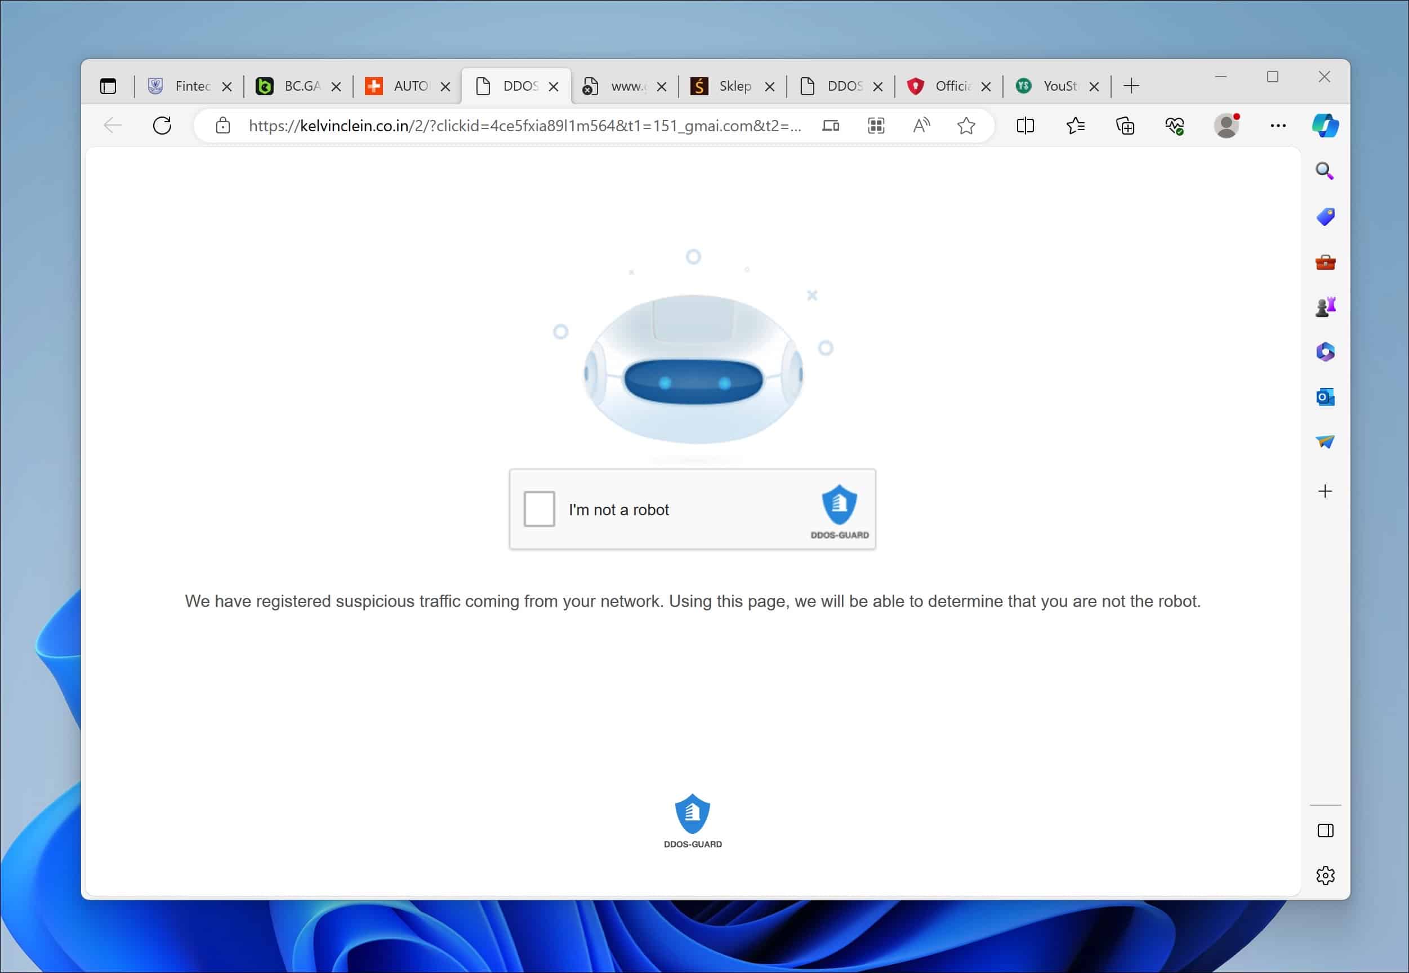Click the DDOS-GUARD shield in captcha box
Image resolution: width=1409 pixels, height=973 pixels.
click(839, 505)
